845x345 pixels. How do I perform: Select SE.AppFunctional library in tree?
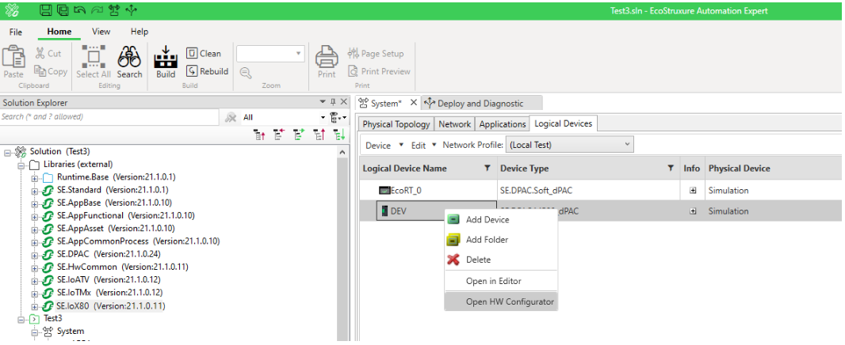125,216
